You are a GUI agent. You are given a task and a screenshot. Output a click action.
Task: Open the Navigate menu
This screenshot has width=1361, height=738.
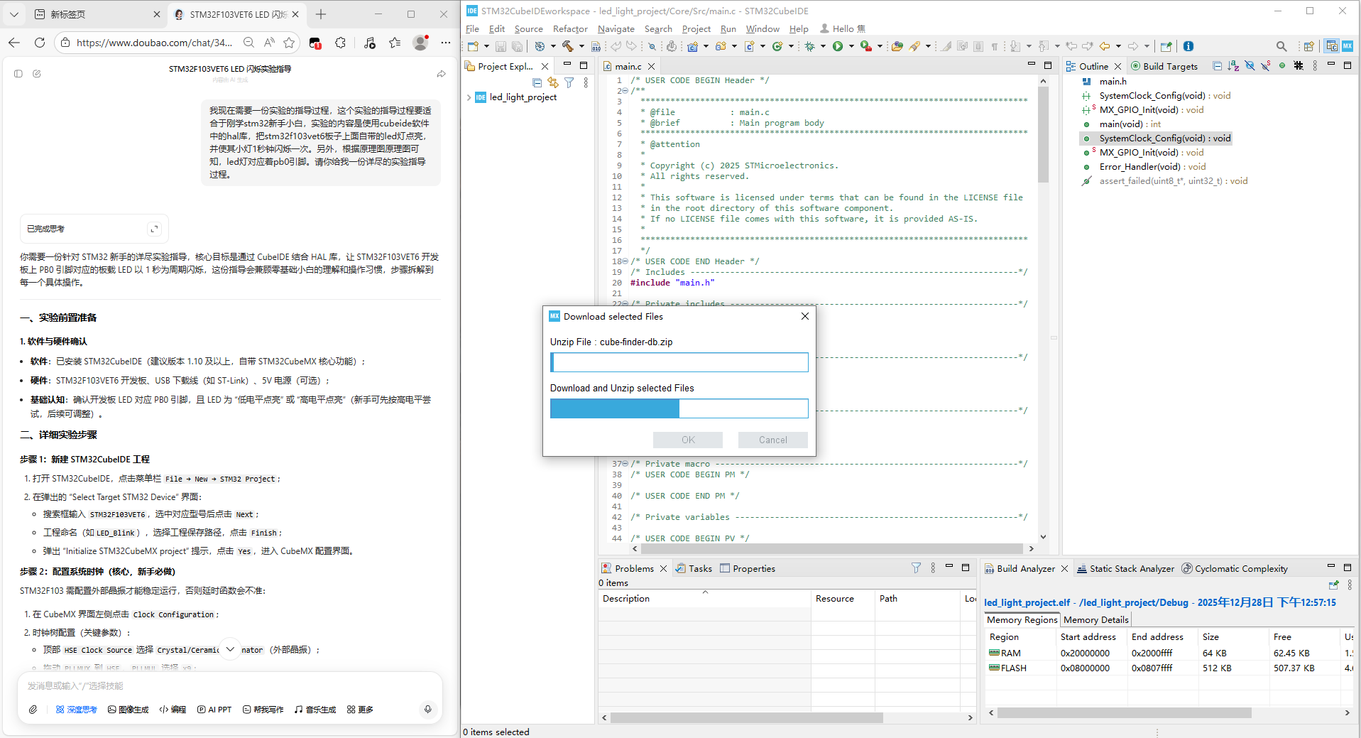tap(616, 29)
